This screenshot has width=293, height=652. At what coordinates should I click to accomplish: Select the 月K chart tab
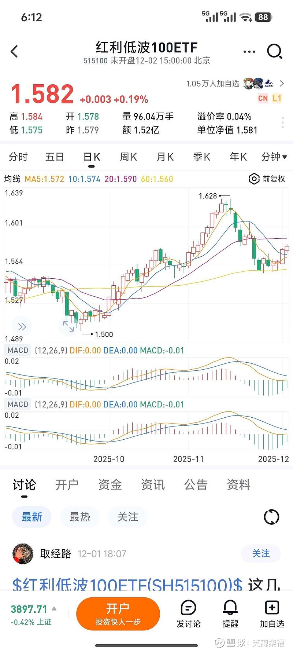tap(165, 157)
